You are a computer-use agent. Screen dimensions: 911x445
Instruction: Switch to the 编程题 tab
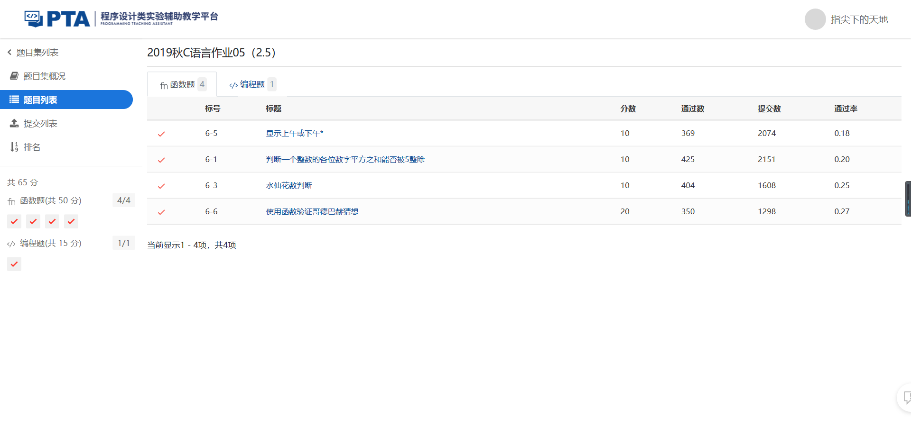[252, 84]
